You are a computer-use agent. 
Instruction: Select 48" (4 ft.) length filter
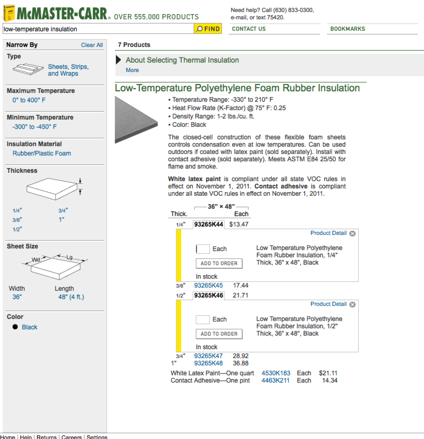pos(71,297)
